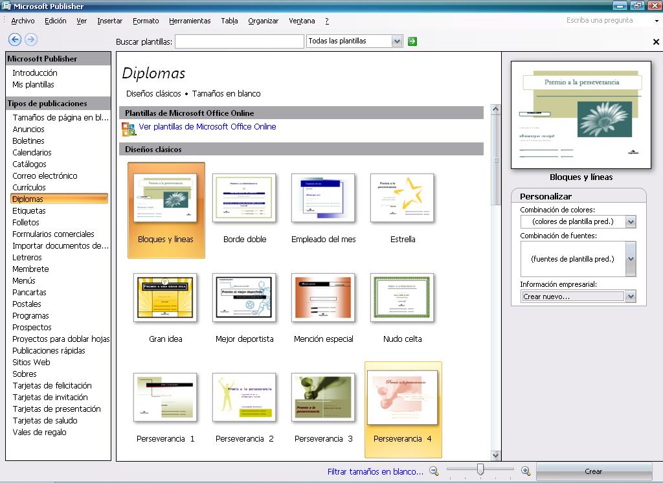This screenshot has width=663, height=483.
Task: Open the Tabla menu
Action: [x=229, y=21]
